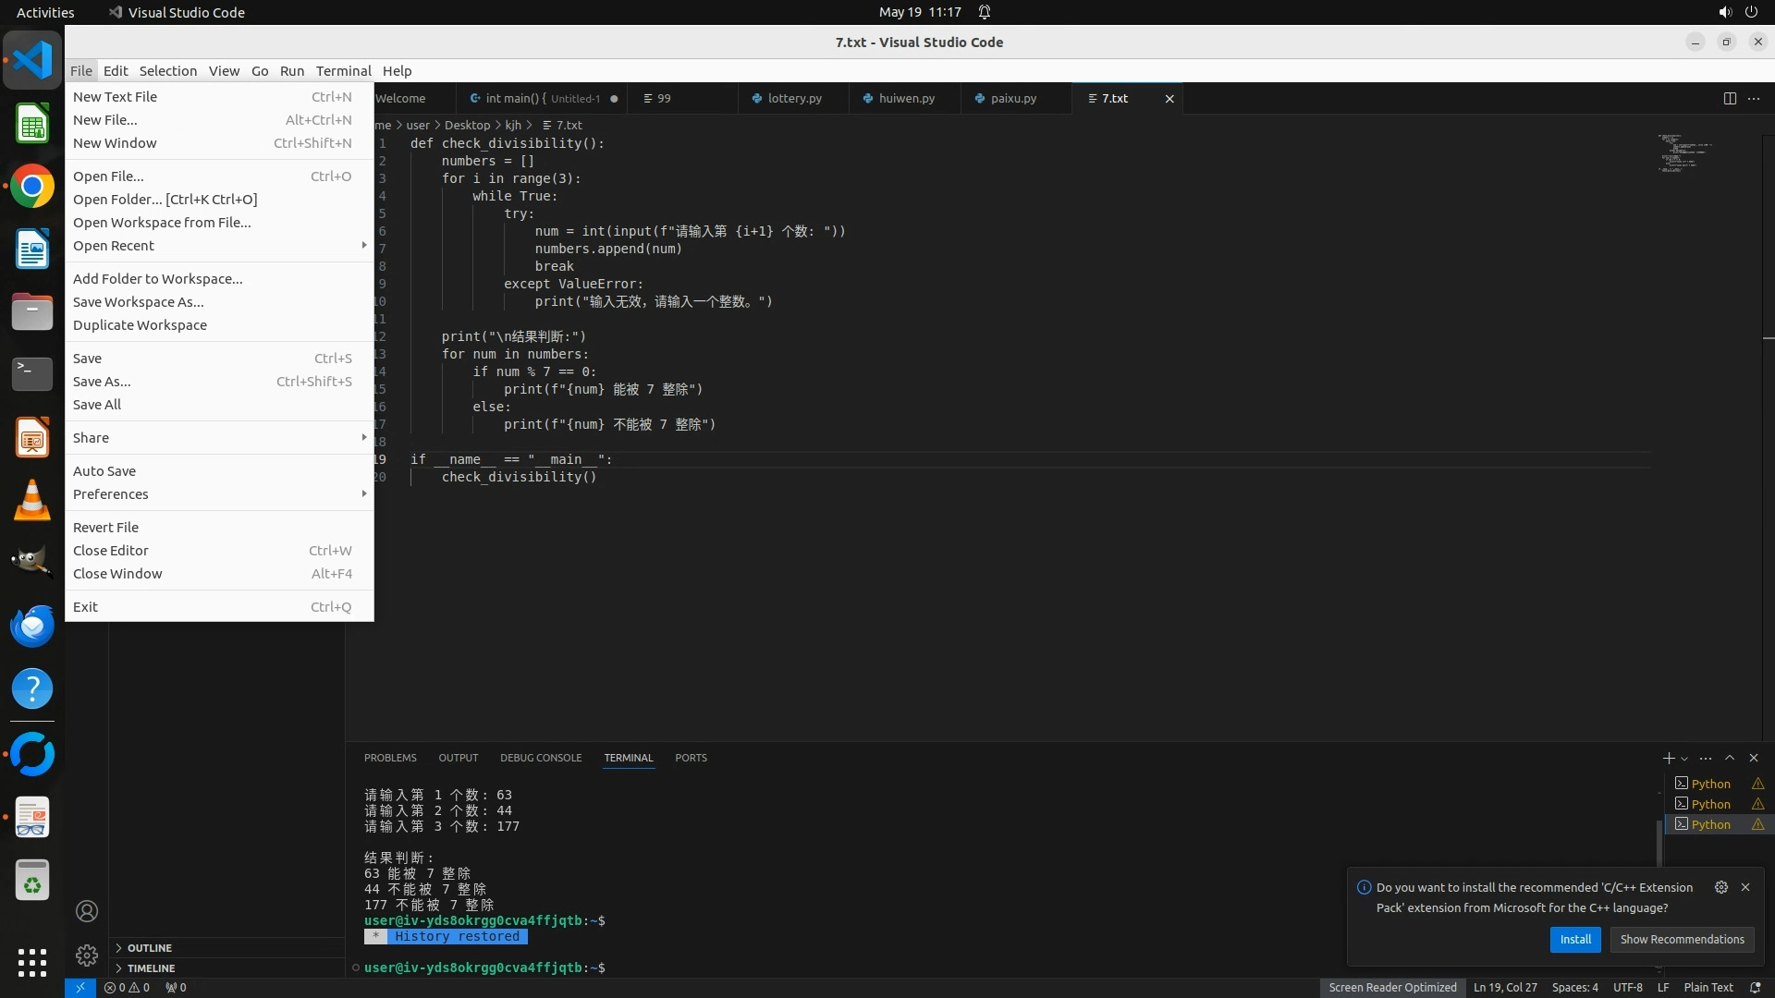Open the terminal launch profile dropdown arrow

[1684, 759]
